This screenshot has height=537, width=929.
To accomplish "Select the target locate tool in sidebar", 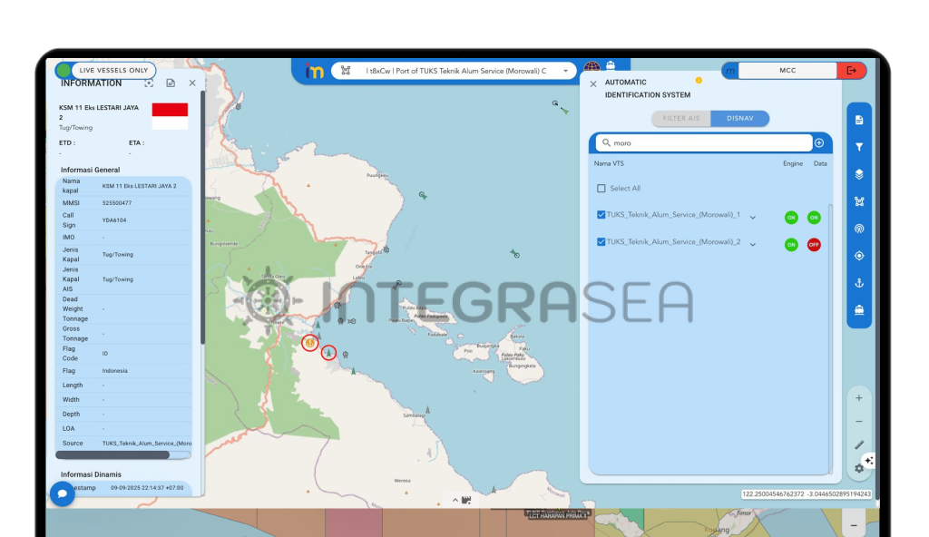I will tap(858, 256).
